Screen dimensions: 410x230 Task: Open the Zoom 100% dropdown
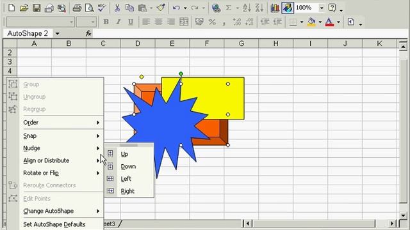[x=322, y=8]
